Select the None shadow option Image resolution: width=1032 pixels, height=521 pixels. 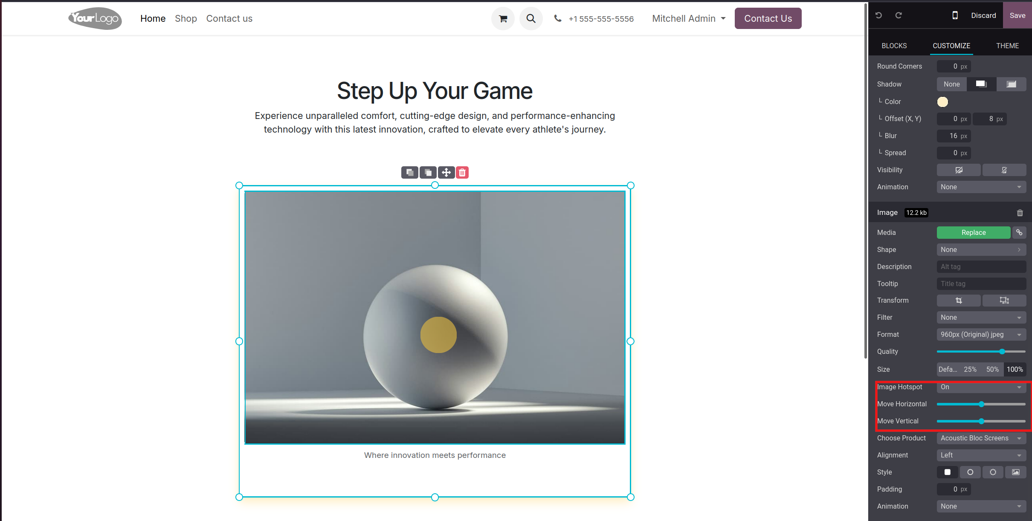pyautogui.click(x=951, y=84)
